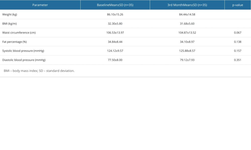Click the Parameter column header

tap(40, 5)
